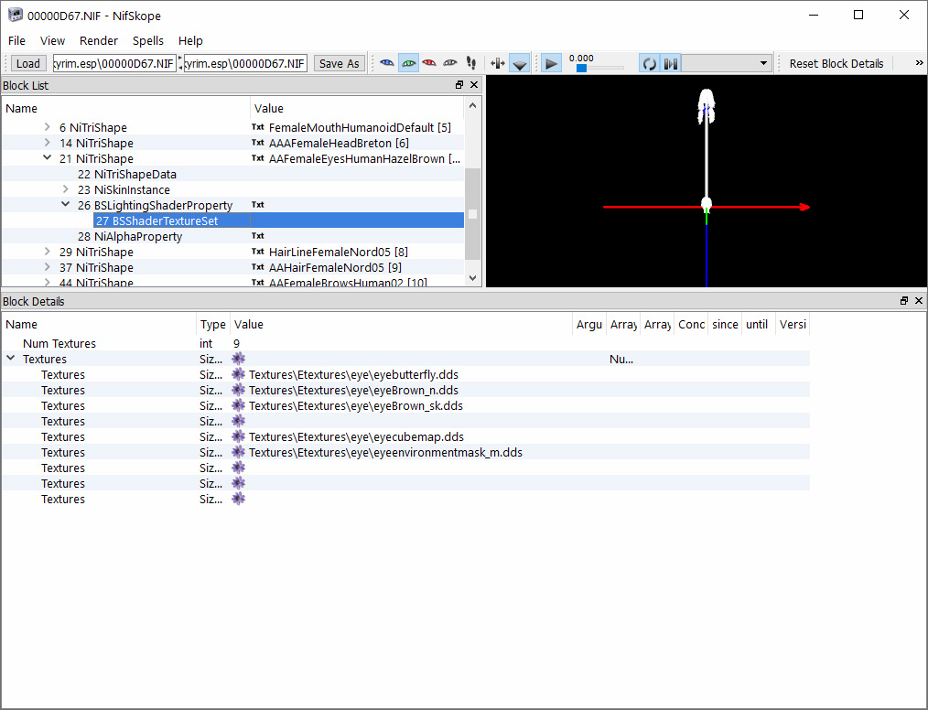The width and height of the screenshot is (928, 710).
Task: Collapse the Textures array in Block Details
Action: pyautogui.click(x=11, y=358)
